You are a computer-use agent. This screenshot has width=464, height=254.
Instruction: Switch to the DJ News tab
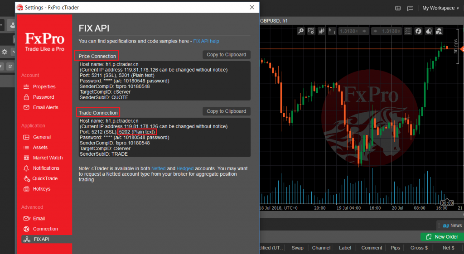[452, 225]
